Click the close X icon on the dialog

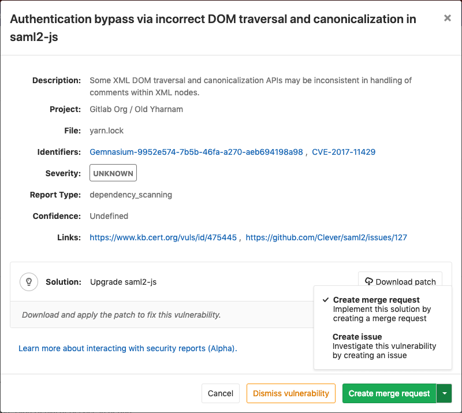(x=448, y=18)
